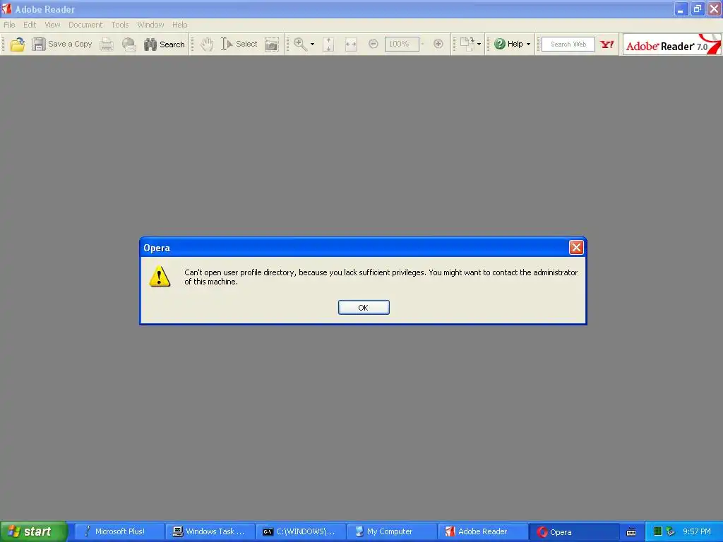Switch to Microsoft Plus! taskbar button

point(119,532)
